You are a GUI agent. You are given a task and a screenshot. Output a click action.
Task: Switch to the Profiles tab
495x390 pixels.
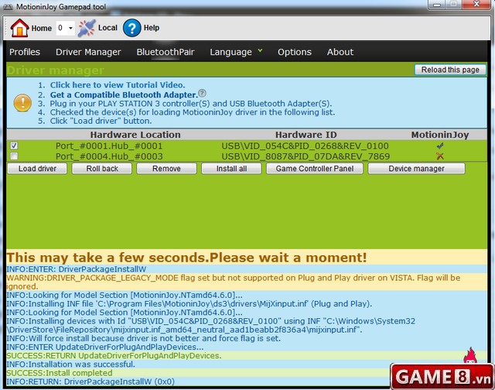coord(25,52)
